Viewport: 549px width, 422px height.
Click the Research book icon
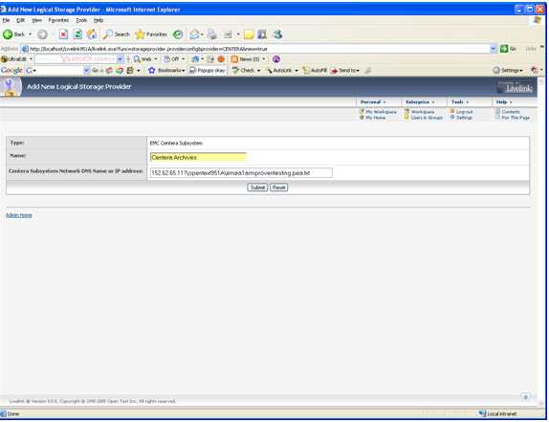coord(262,34)
